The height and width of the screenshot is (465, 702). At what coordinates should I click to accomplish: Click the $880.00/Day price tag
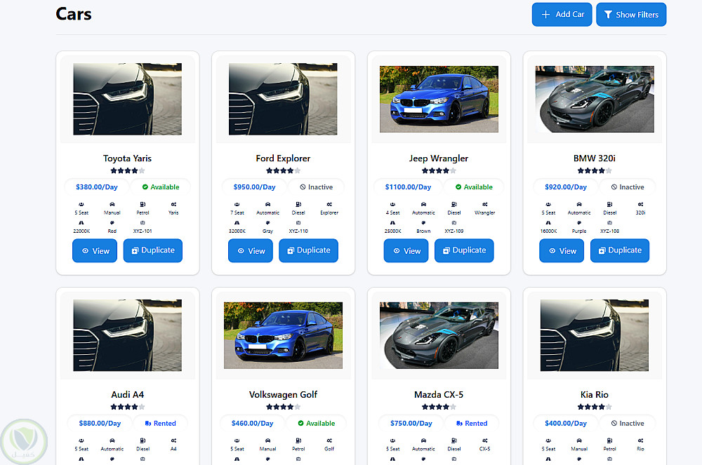tap(100, 423)
